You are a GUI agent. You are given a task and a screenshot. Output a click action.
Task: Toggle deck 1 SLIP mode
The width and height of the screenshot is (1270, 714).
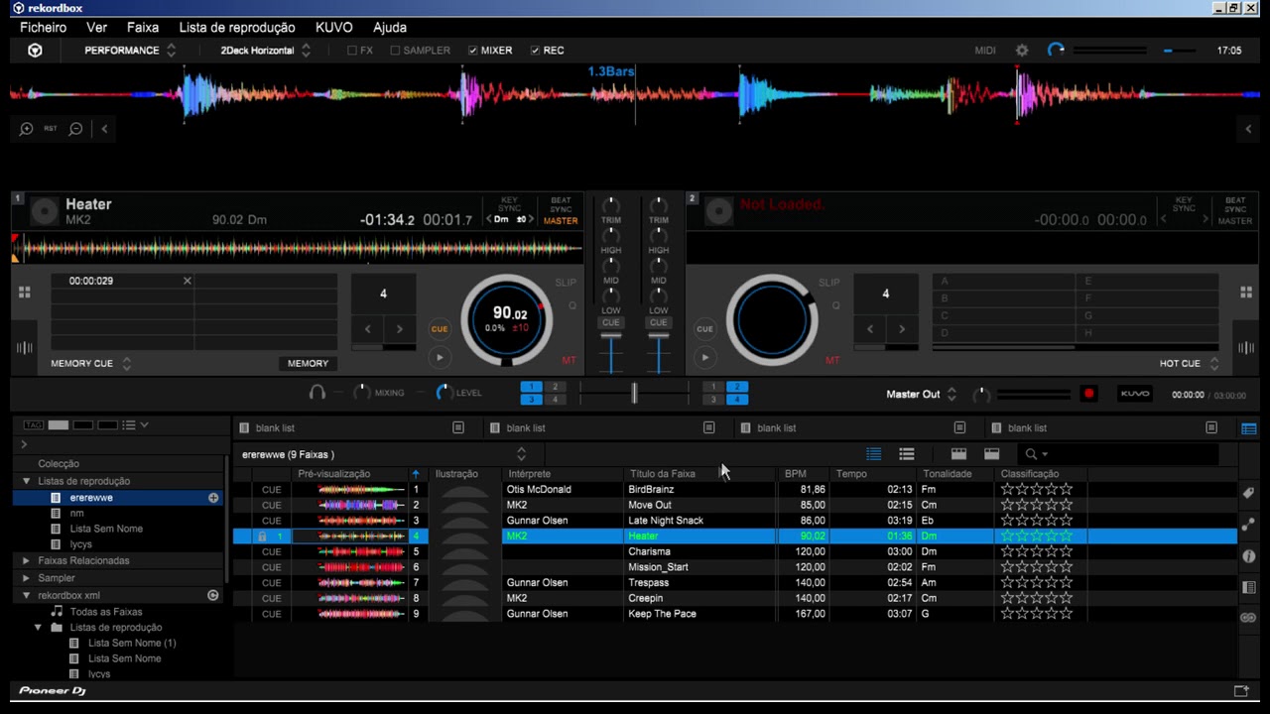566,283
